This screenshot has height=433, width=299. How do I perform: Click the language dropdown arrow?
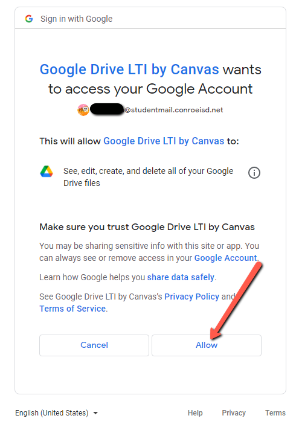pyautogui.click(x=95, y=413)
